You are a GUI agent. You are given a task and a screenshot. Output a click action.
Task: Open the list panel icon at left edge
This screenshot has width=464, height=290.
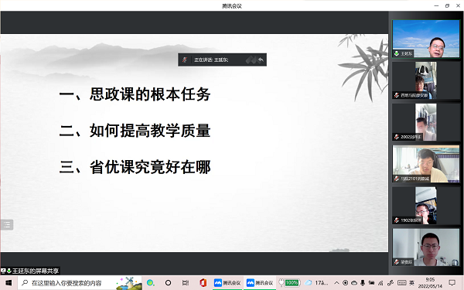click(7, 225)
